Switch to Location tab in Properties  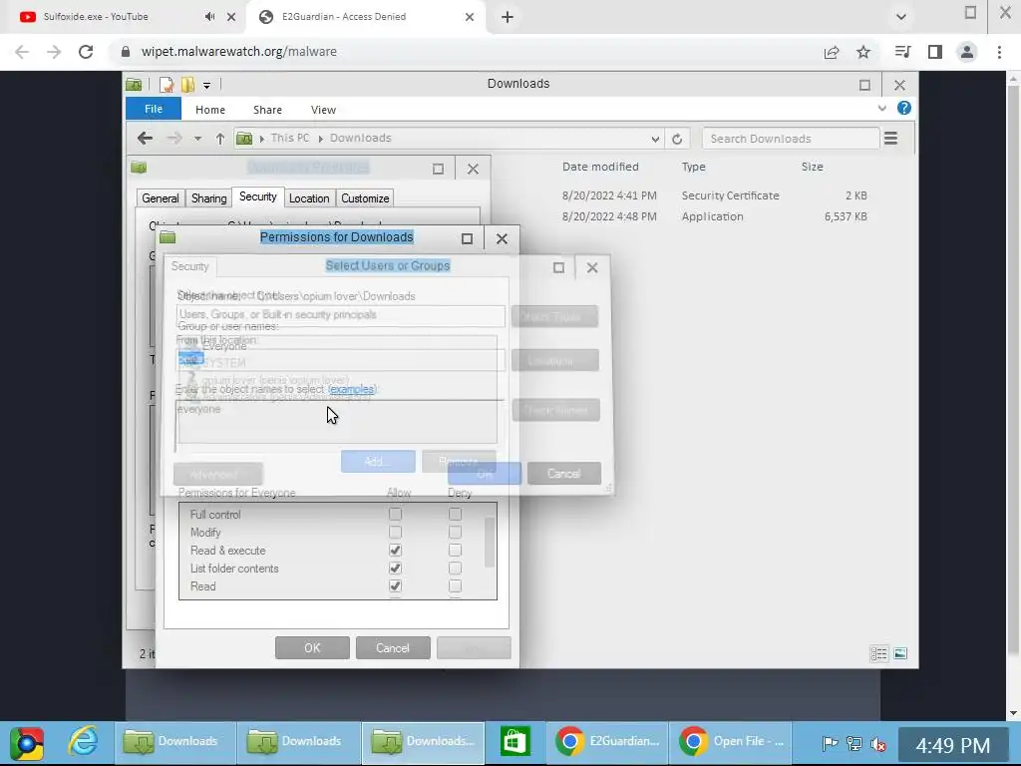click(309, 198)
